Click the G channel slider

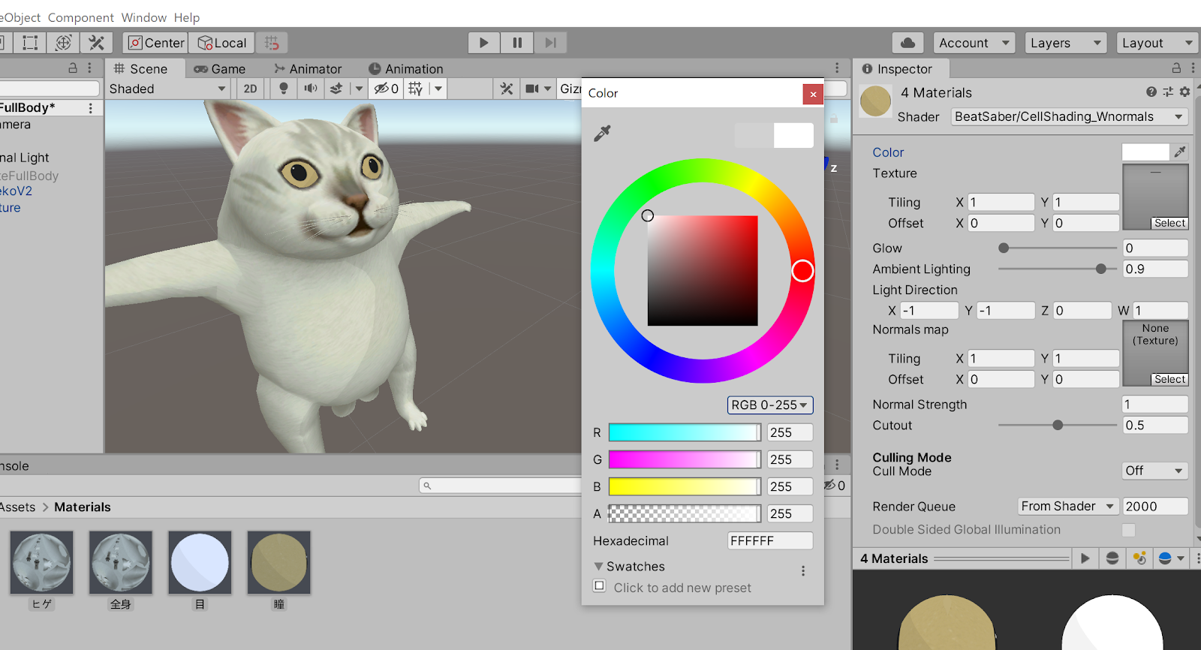(x=685, y=459)
